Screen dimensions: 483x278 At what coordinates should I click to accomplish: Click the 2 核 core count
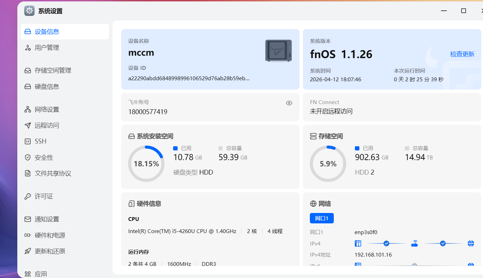tap(252, 231)
